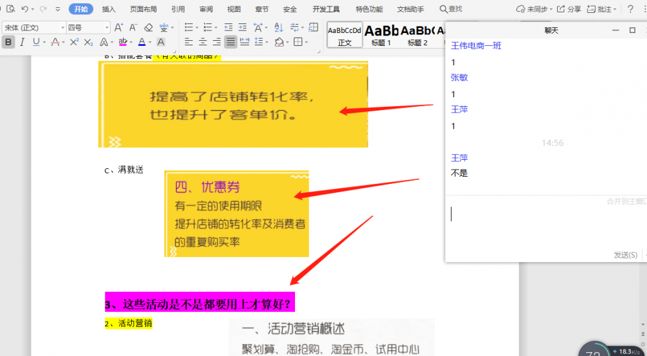Expand the undo history arrow
The width and height of the screenshot is (647, 356).
coord(32,9)
